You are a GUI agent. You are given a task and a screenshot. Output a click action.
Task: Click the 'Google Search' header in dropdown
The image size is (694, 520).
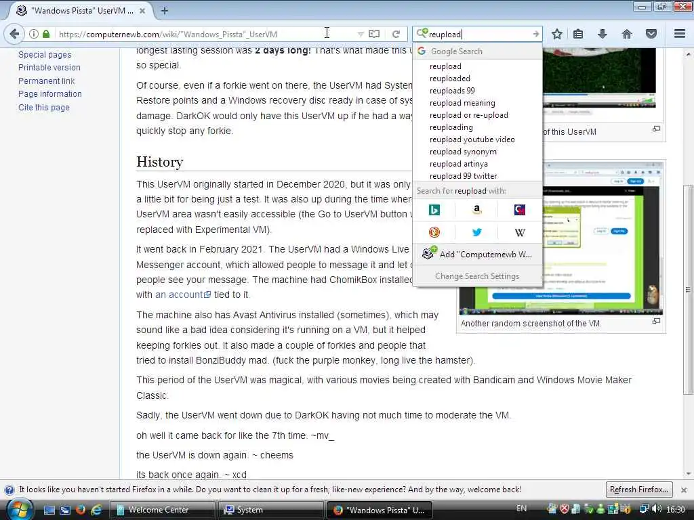[x=477, y=51]
